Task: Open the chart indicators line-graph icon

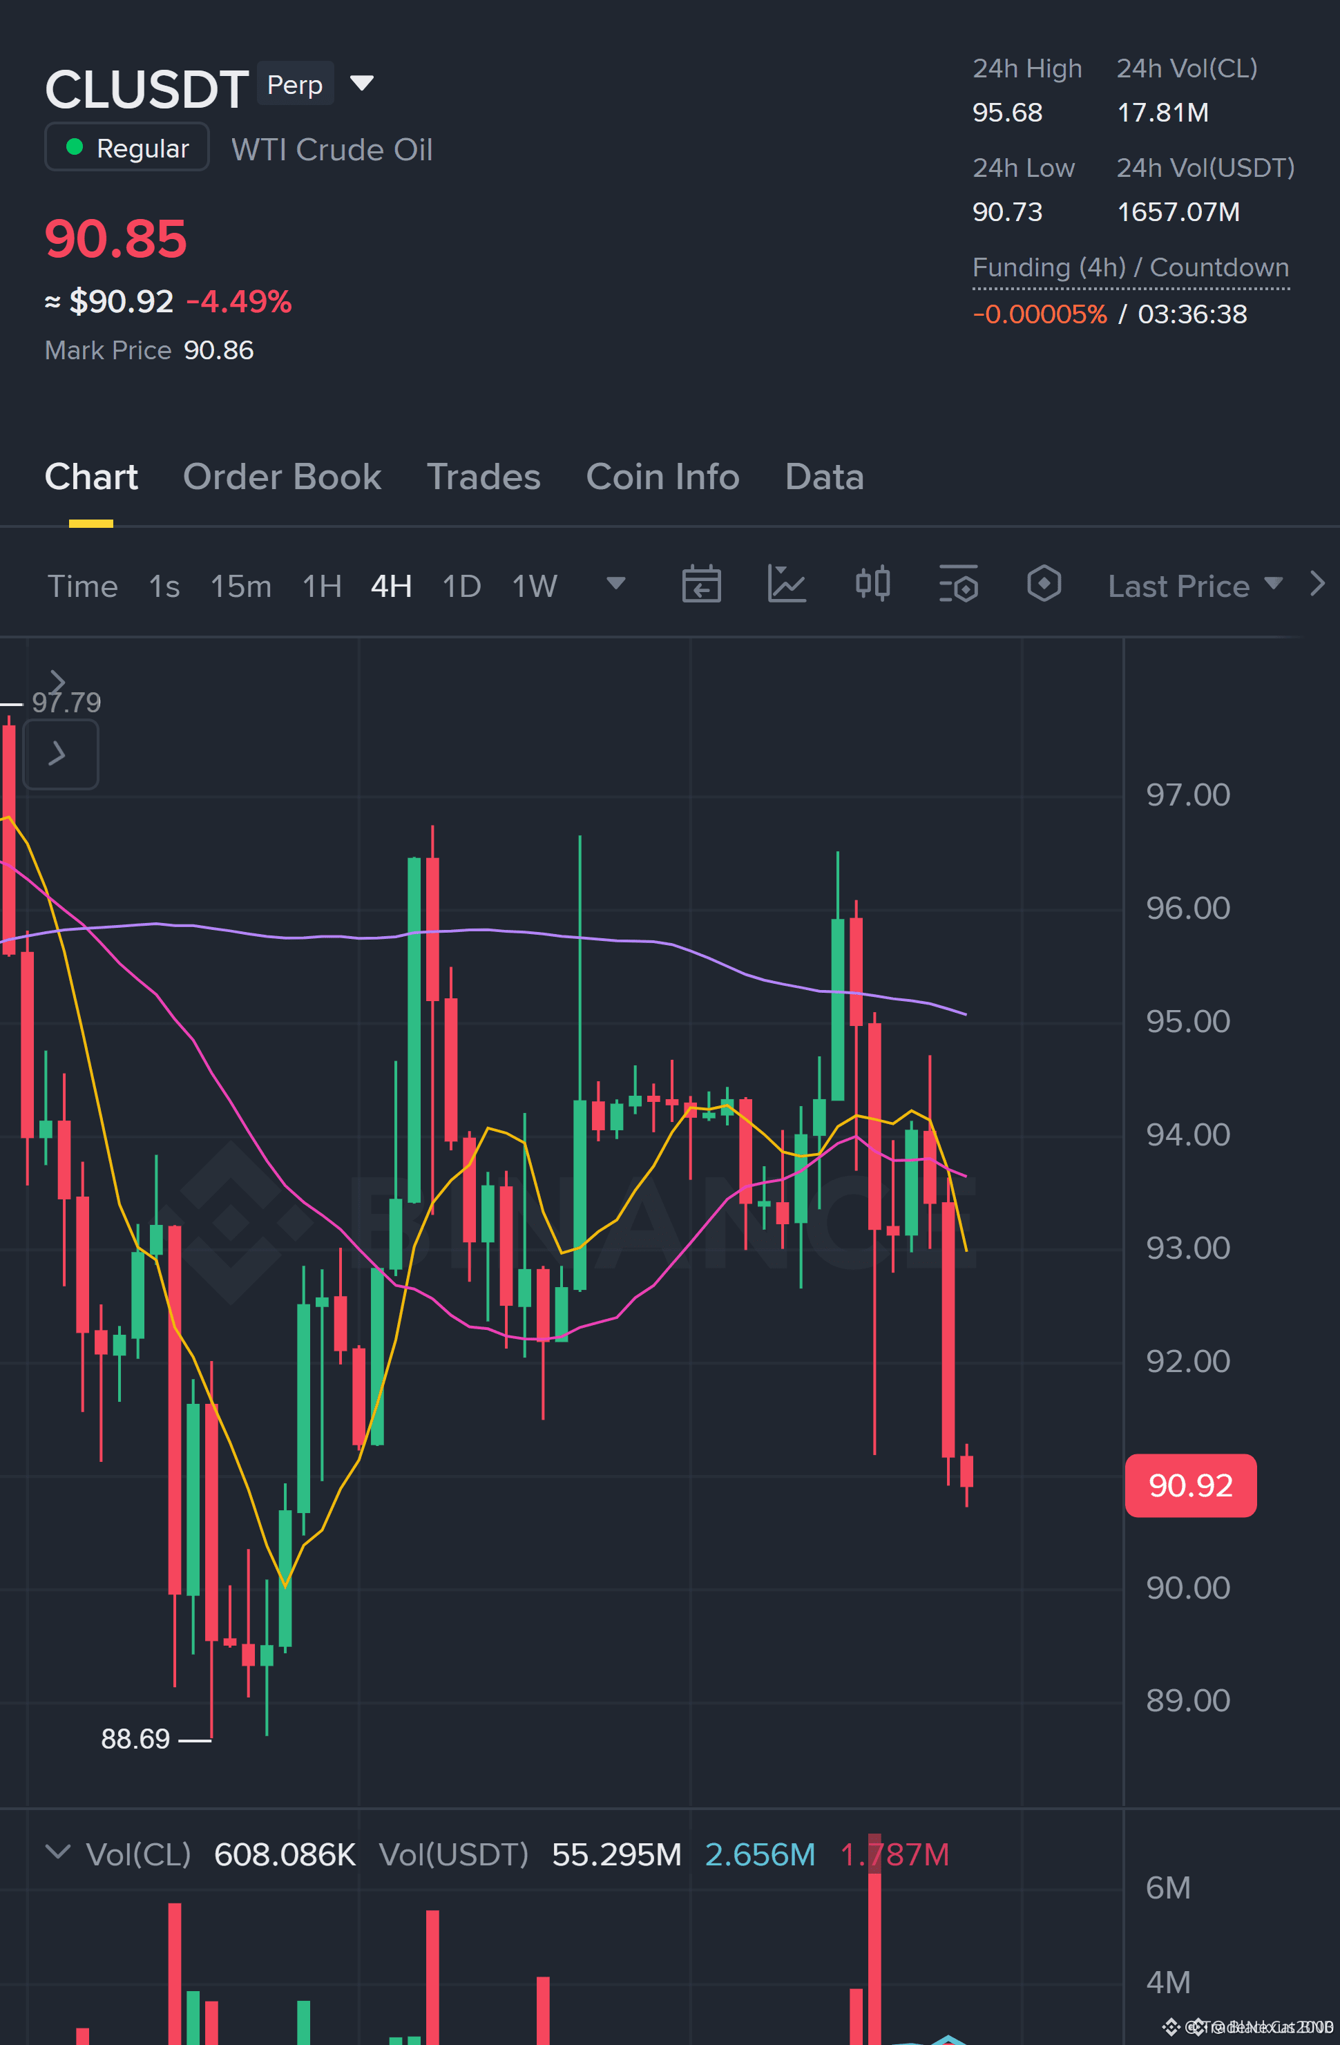Action: point(786,584)
